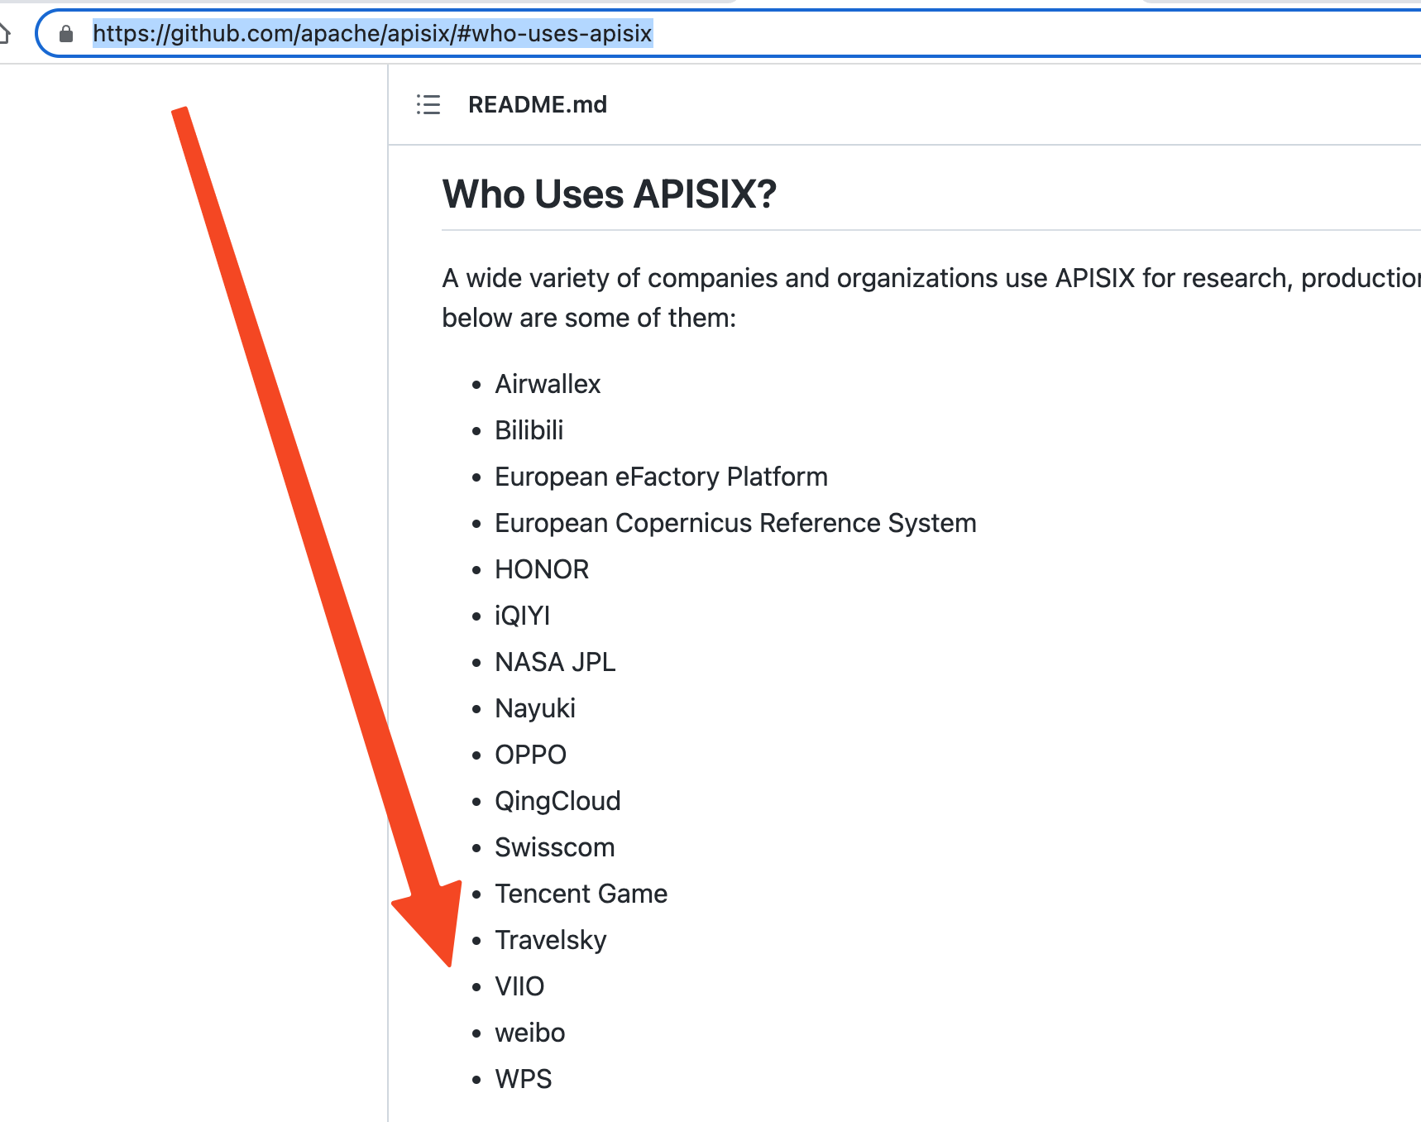Screen dimensions: 1421x1122
Task: Click the European eFactory Platform entry
Action: click(x=660, y=477)
